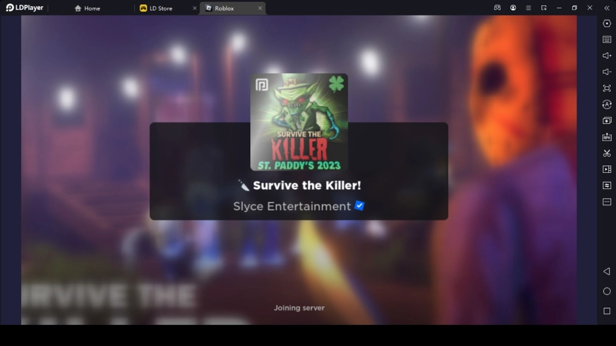This screenshot has height=346, width=616.
Task: Close the LDPlayer window
Action: tap(590, 8)
